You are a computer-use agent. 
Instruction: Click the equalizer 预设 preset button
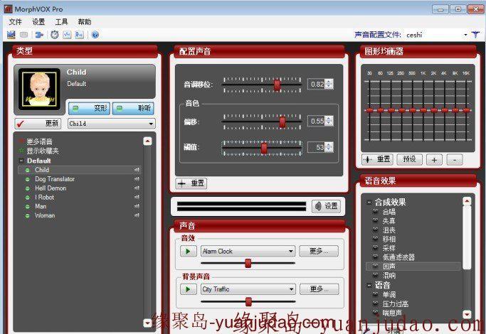point(409,159)
